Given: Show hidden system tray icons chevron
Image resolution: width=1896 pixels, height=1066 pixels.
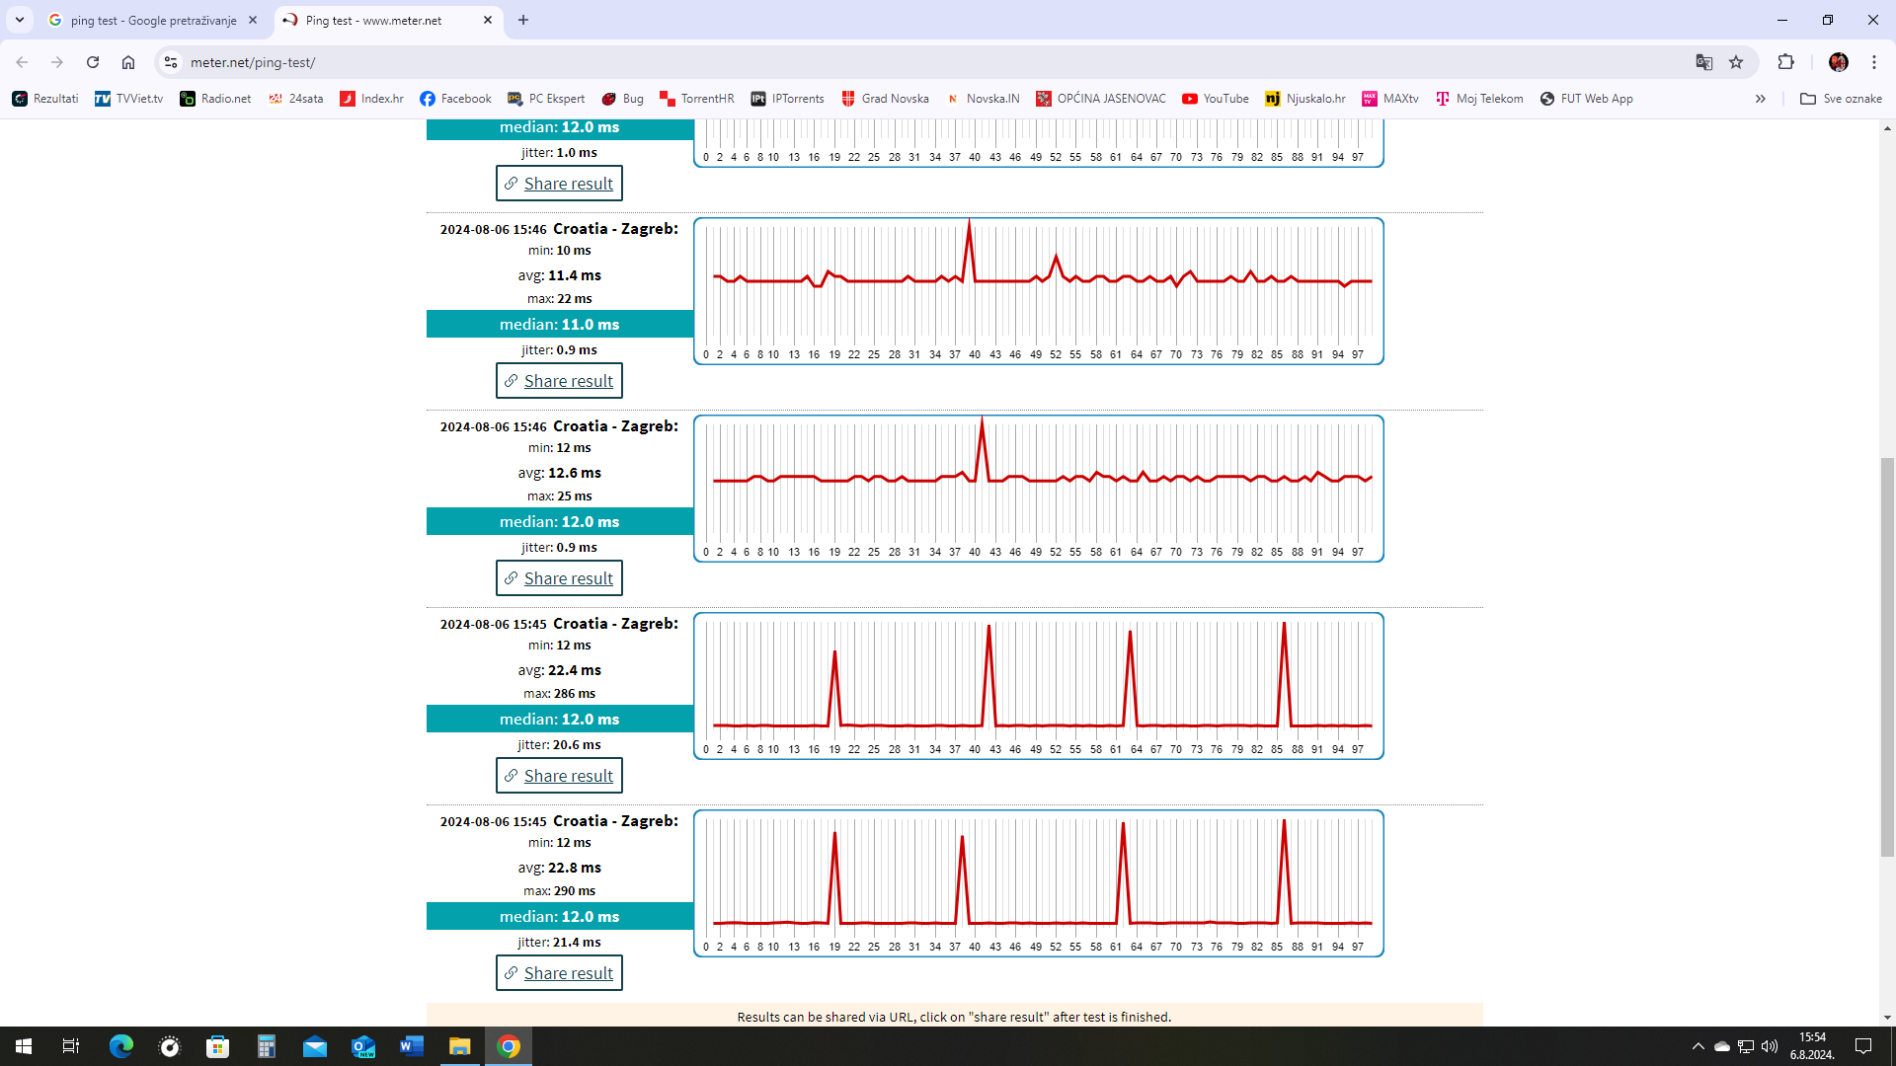Looking at the screenshot, I should pos(1698,1046).
